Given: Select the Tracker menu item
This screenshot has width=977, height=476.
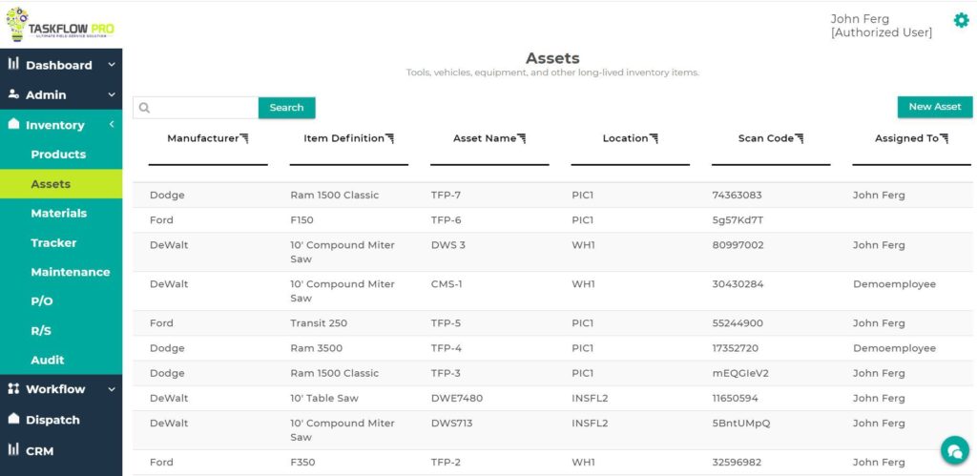Looking at the screenshot, I should point(53,242).
